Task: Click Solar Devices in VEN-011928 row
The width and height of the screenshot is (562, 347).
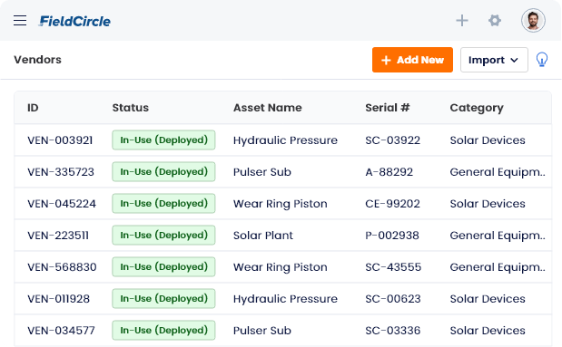Action: (488, 299)
